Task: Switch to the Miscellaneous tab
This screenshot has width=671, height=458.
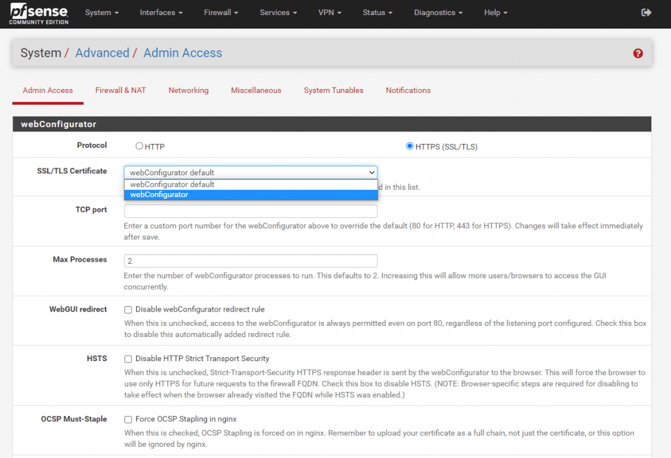Action: (x=256, y=90)
